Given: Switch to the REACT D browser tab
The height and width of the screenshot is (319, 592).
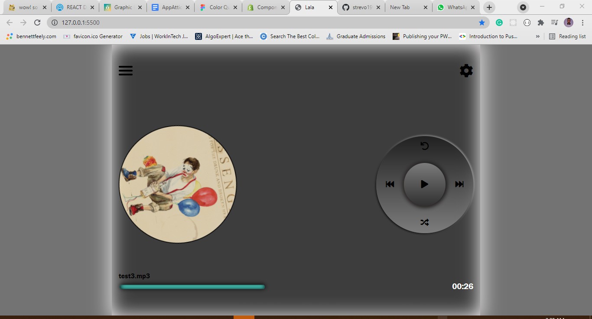Looking at the screenshot, I should 75,7.
